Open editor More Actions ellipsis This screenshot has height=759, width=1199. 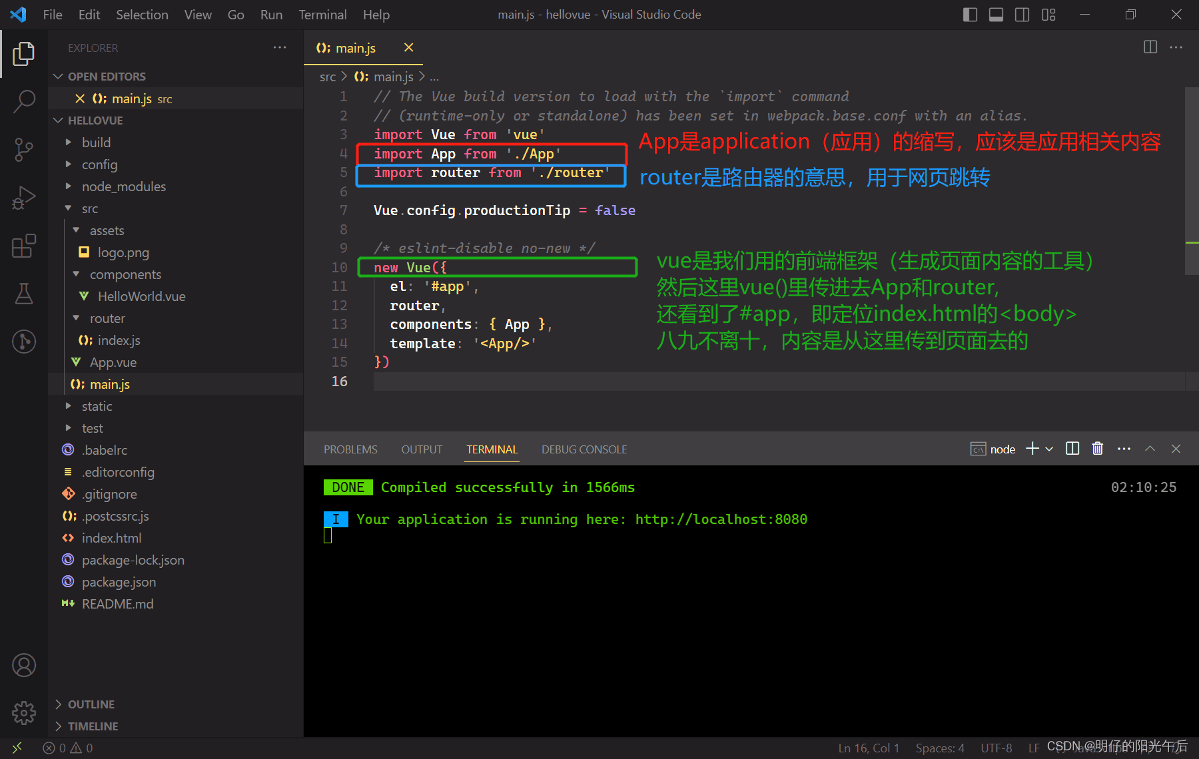click(1176, 47)
